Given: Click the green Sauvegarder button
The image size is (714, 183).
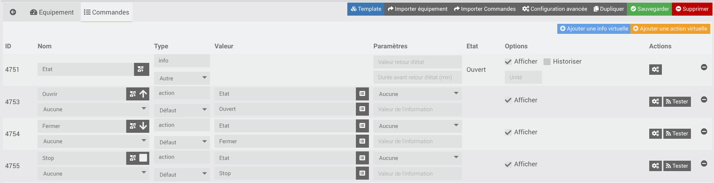Looking at the screenshot, I should (649, 9).
